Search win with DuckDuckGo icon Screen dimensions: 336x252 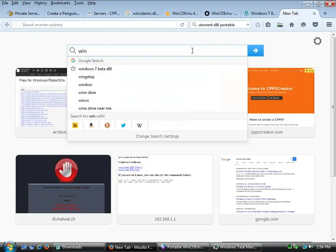point(107,125)
